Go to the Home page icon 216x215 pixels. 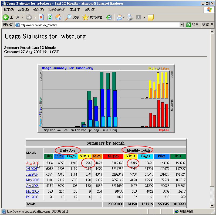click(x=58, y=17)
